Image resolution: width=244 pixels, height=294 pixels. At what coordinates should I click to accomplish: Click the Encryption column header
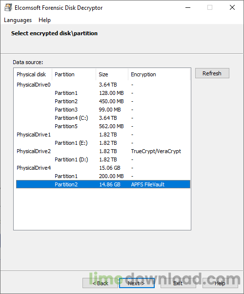point(159,74)
